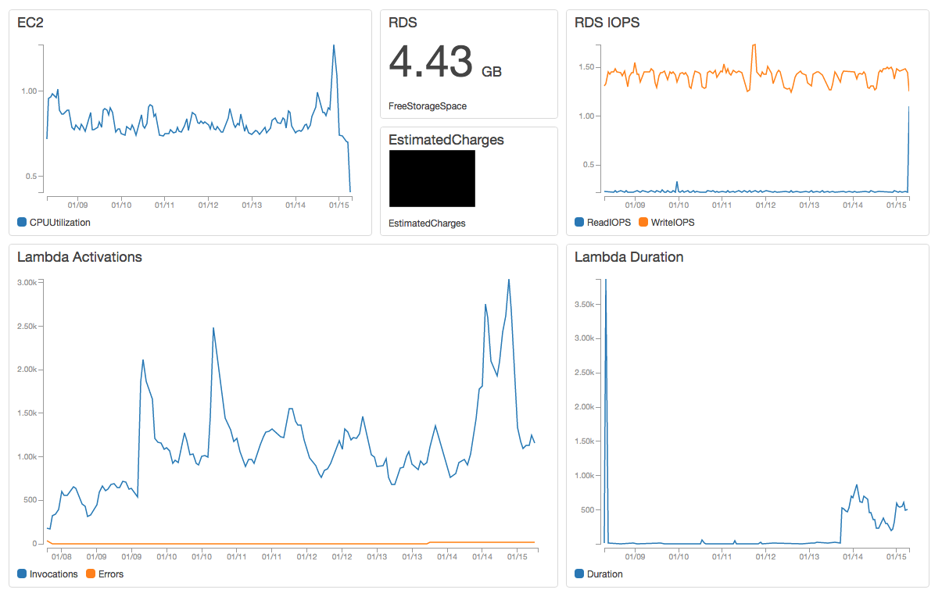The image size is (942, 604).
Task: Click the 01/12 date label on EC2 chart
Action: 207,206
